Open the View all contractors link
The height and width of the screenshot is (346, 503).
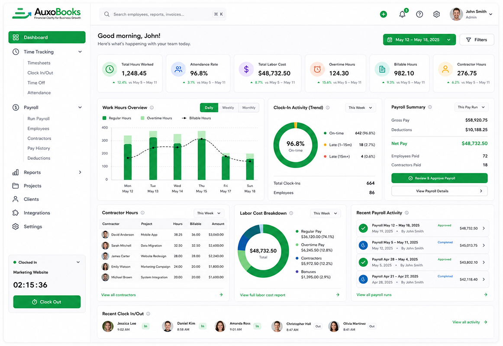coord(118,294)
